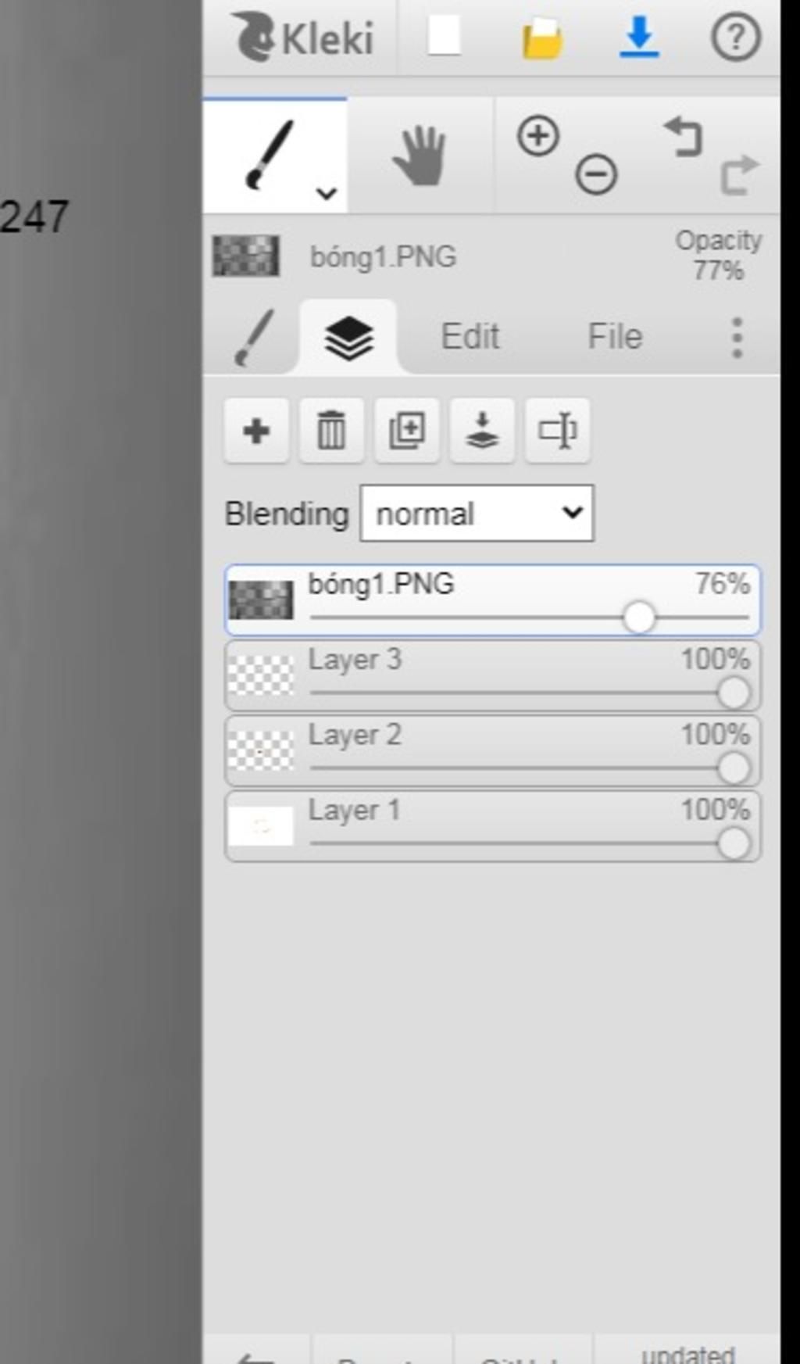Screen dimensions: 800x1364
Task: Duplicate the selected layer
Action: tap(406, 431)
